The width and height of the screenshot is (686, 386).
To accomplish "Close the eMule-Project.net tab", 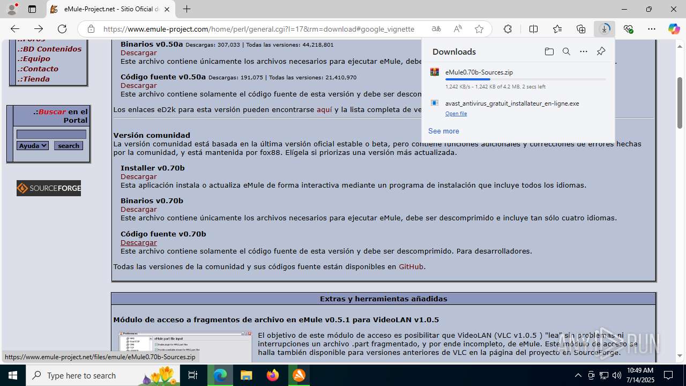I will click(x=167, y=9).
